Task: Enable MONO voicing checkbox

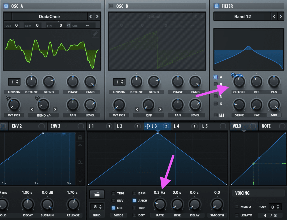Action: [x=237, y=207]
